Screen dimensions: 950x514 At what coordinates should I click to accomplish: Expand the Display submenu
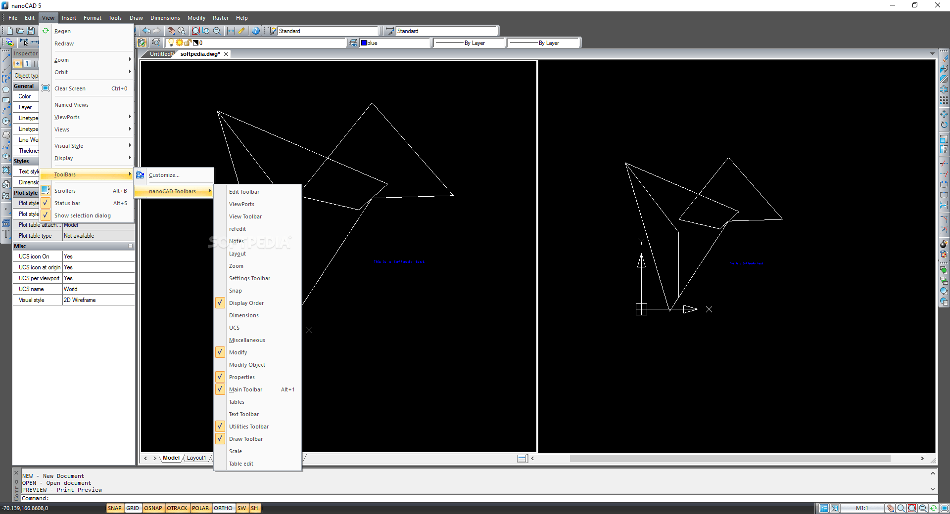tap(87, 158)
